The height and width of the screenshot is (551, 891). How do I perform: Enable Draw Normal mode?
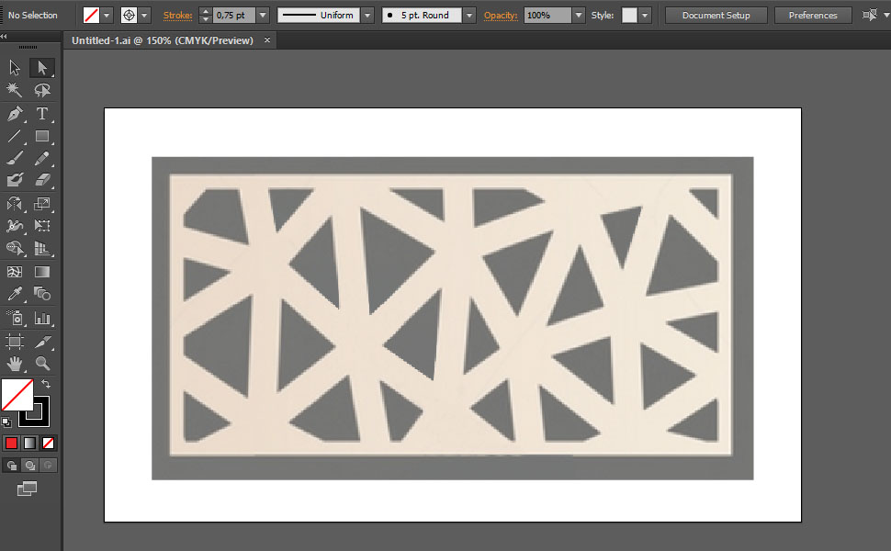[11, 466]
